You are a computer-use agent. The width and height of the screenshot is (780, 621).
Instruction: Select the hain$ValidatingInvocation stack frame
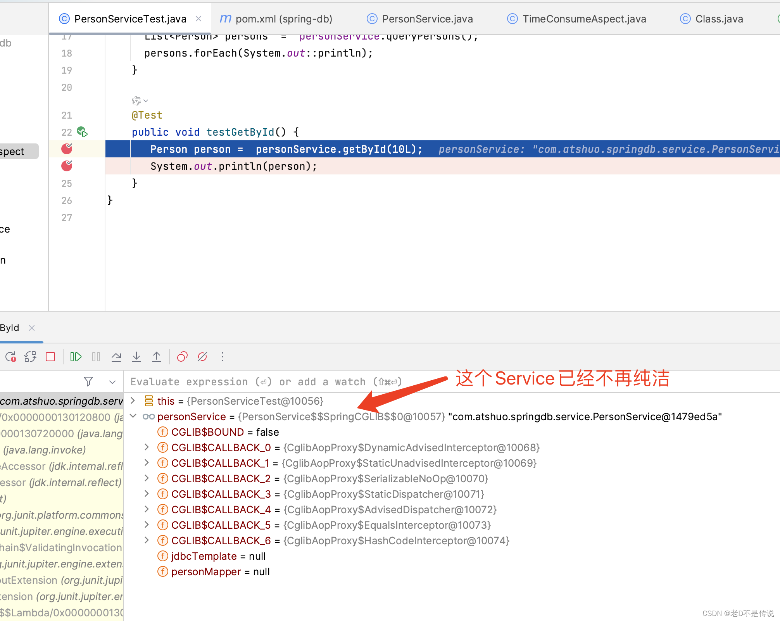coord(62,547)
